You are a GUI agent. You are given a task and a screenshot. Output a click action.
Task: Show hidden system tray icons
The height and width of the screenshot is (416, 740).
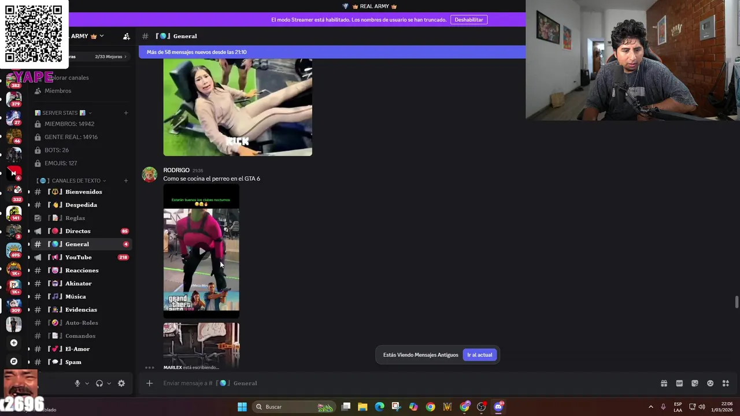(650, 407)
